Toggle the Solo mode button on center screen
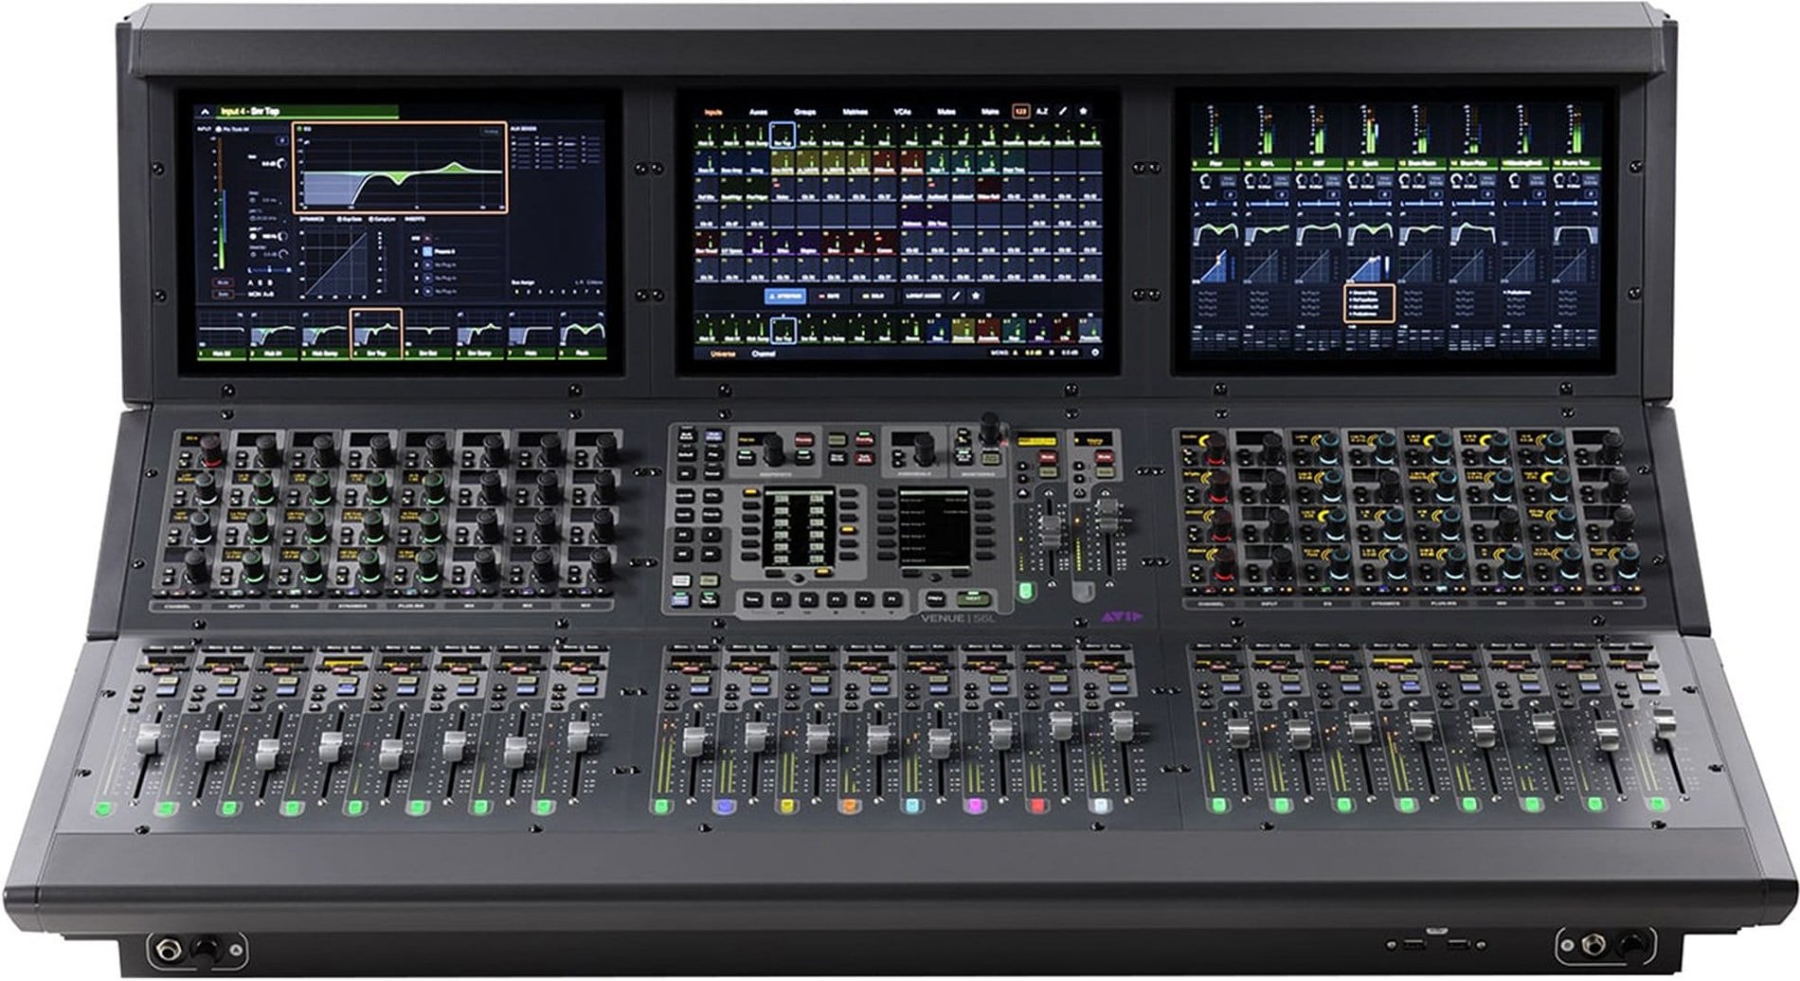 [x=873, y=296]
